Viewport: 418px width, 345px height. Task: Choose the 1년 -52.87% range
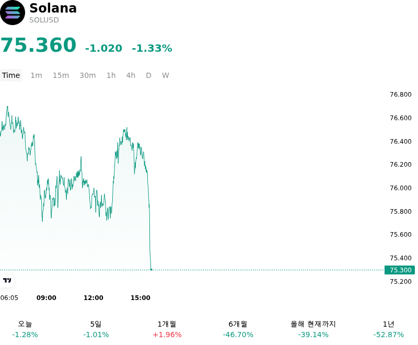pyautogui.click(x=388, y=329)
